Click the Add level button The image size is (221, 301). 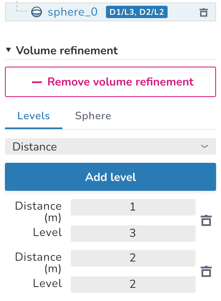[110, 177]
